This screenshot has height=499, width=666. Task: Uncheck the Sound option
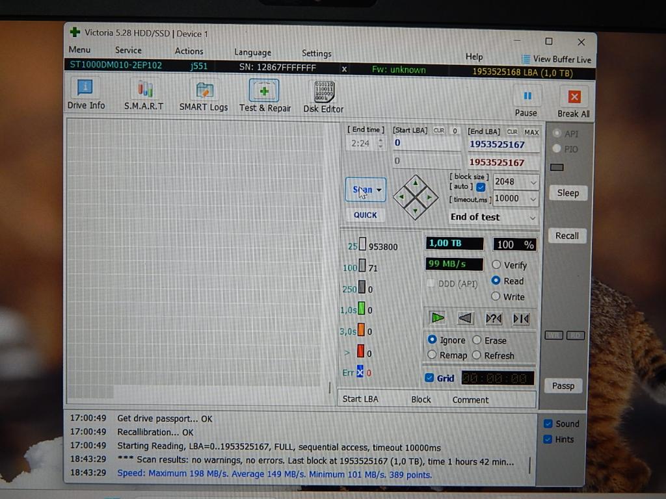tap(548, 424)
